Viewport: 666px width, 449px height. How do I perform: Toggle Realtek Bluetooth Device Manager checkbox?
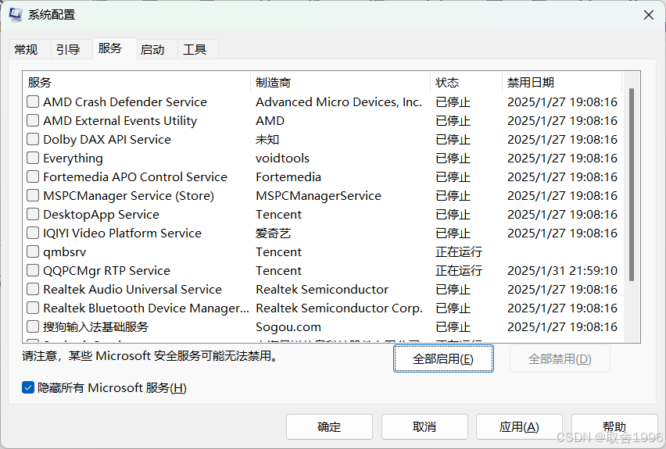[33, 308]
